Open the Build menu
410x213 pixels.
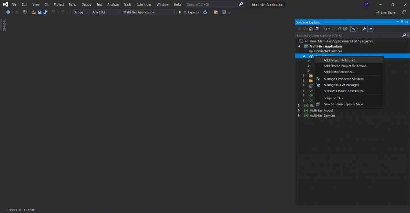[x=72, y=4]
